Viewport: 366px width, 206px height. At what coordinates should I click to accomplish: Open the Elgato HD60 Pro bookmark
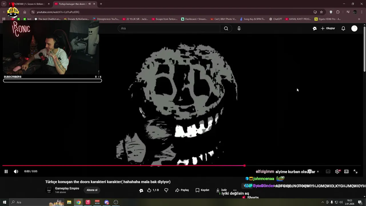click(328, 19)
